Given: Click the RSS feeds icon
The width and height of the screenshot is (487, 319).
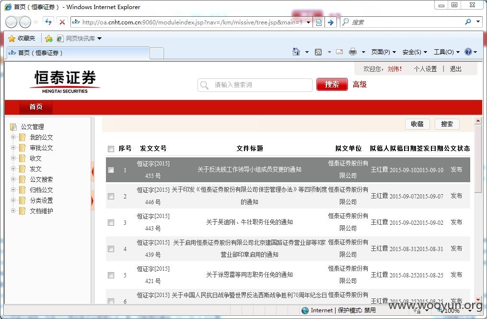Looking at the screenshot, I should click(x=318, y=52).
